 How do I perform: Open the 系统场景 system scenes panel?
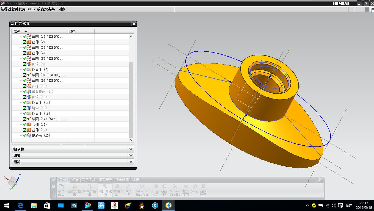pos(203,190)
